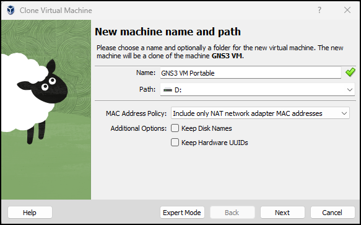Click the 'MAC Address Policy:' label
361x225 pixels.
point(136,113)
